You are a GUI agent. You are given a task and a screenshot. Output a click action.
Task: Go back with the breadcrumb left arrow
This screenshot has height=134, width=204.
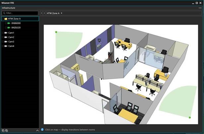(x=41, y=13)
